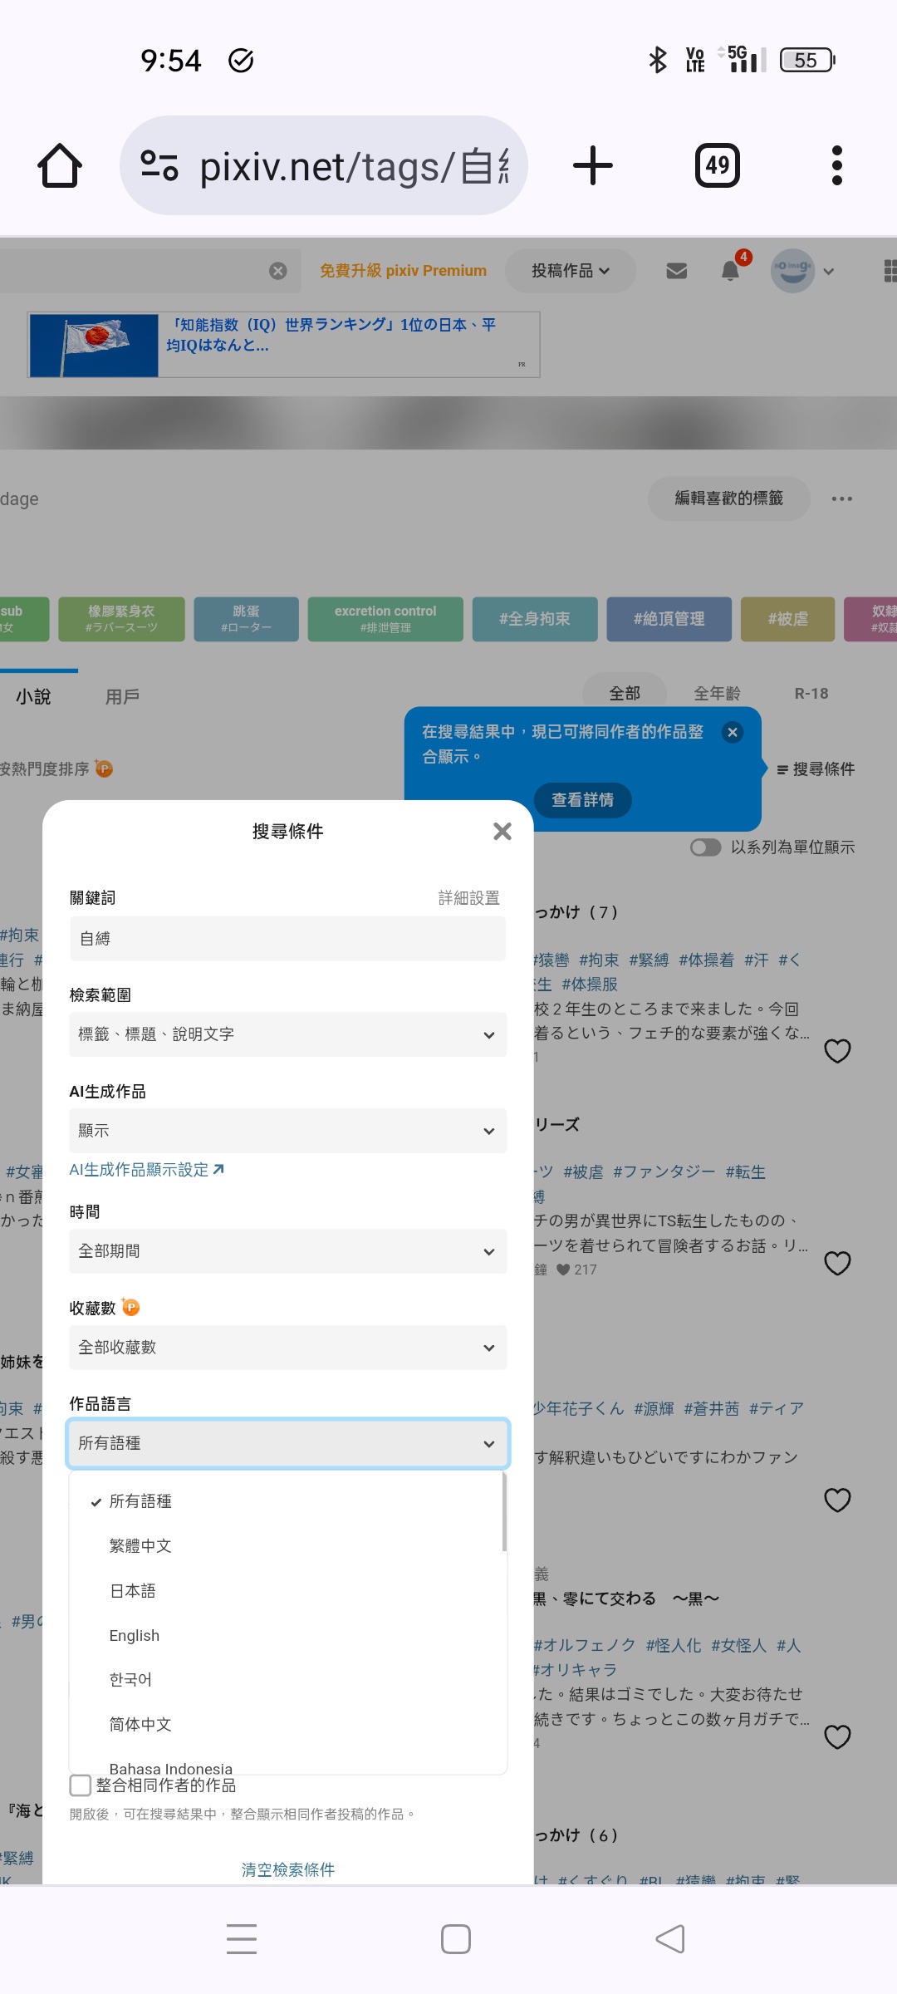
Task: Select the 全年齡 age filter
Action: tap(717, 693)
